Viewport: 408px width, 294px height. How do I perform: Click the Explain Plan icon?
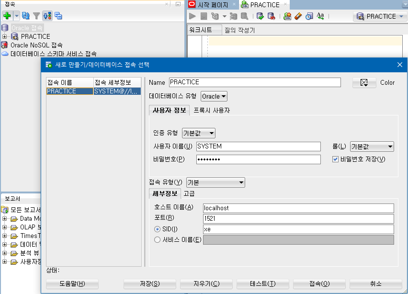[x=215, y=16]
